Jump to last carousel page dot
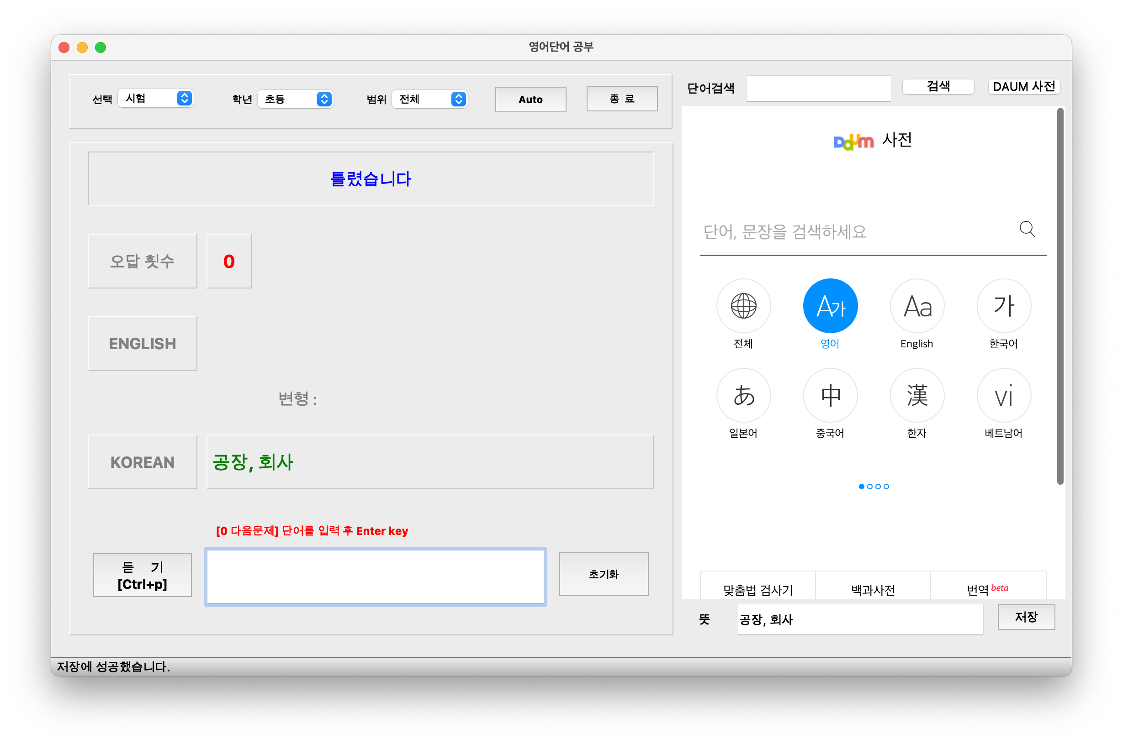This screenshot has width=1123, height=744. pos(886,487)
